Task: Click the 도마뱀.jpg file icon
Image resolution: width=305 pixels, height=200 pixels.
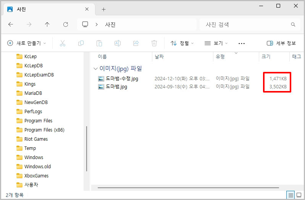Action: click(101, 86)
